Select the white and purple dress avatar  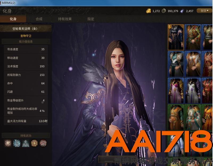click(x=192, y=91)
